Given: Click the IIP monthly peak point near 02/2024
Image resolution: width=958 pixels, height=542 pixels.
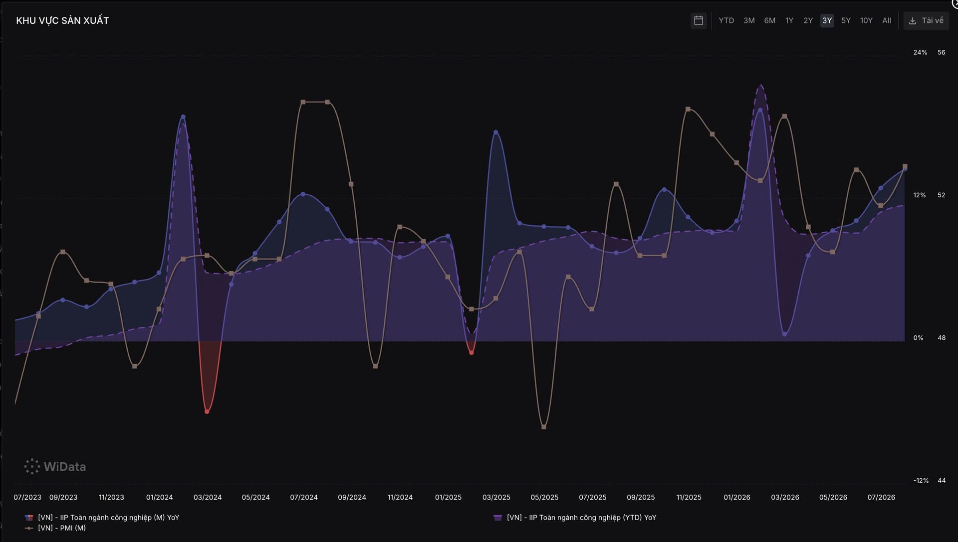Looking at the screenshot, I should tap(183, 117).
